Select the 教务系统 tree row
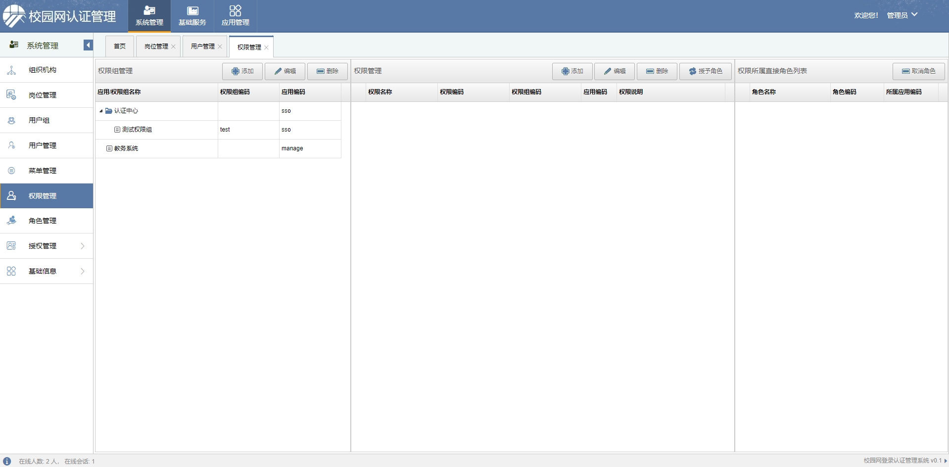This screenshot has width=949, height=467. click(218, 148)
